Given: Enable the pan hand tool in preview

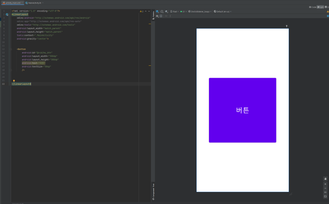Looking at the screenshot, I should 325,179.
